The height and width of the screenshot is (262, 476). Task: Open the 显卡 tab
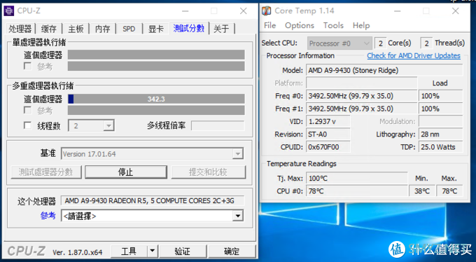155,29
